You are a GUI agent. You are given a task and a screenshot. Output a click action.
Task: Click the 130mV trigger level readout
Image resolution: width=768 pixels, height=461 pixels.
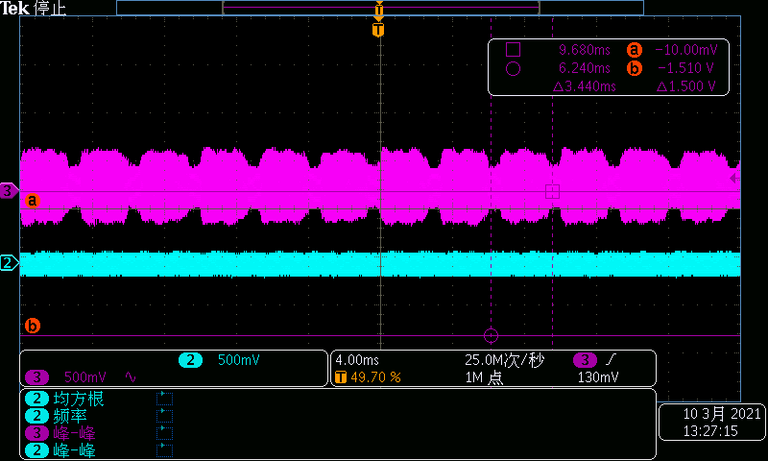pos(597,377)
